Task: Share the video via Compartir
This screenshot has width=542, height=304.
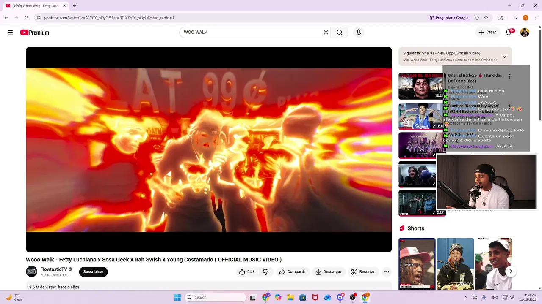Action: click(292, 272)
